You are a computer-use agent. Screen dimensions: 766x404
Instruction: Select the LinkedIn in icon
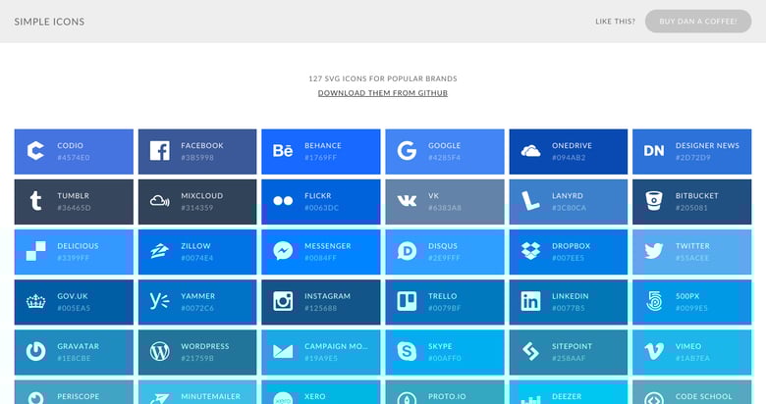point(530,302)
